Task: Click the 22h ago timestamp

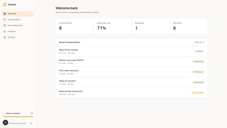Action: (72, 94)
